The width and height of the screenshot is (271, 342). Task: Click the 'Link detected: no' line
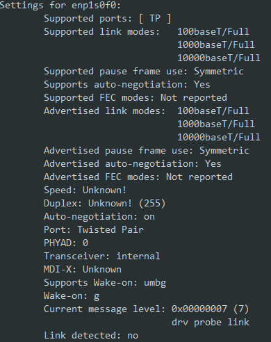point(91,336)
